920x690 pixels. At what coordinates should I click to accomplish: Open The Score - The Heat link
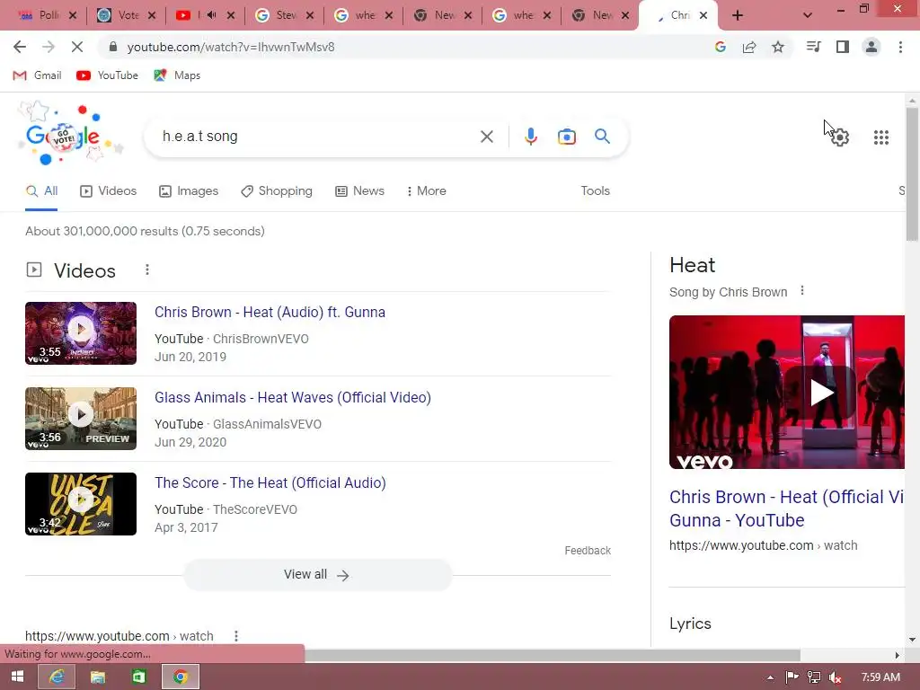point(270,482)
